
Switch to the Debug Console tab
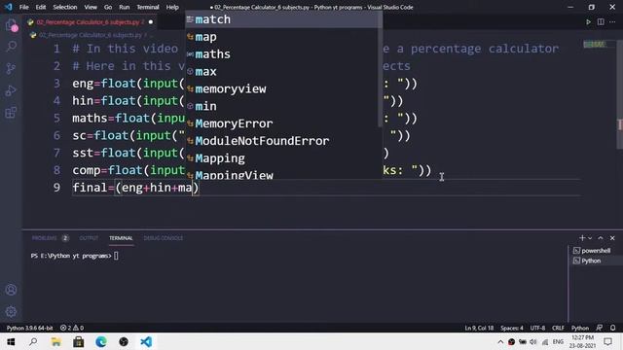tap(164, 238)
